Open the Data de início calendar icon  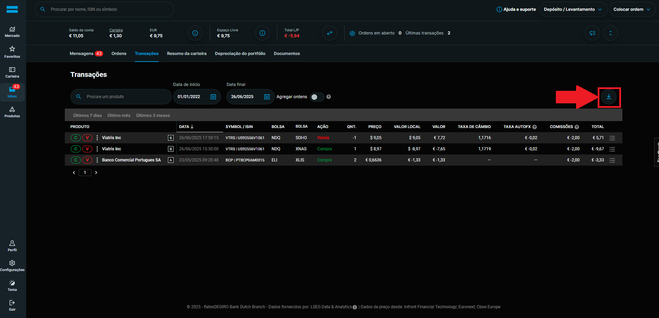pyautogui.click(x=213, y=97)
